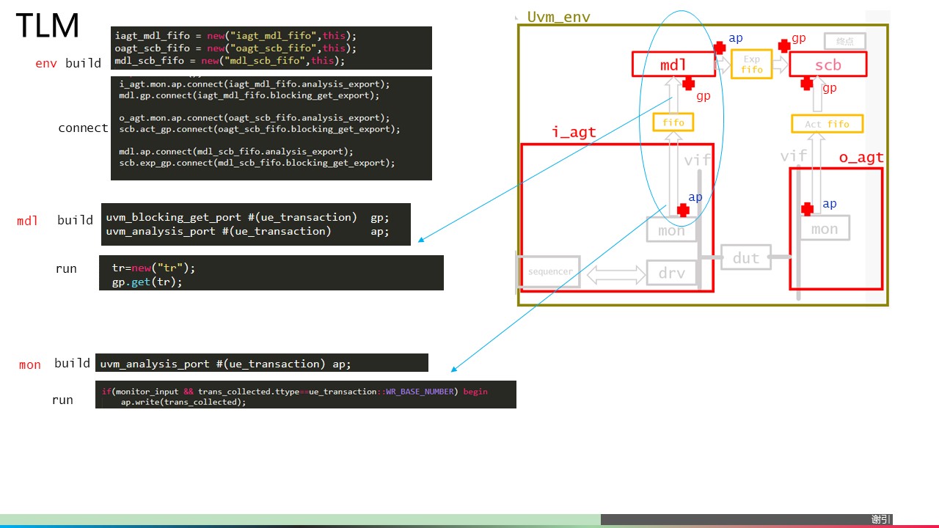Click the dut block

coord(745,257)
